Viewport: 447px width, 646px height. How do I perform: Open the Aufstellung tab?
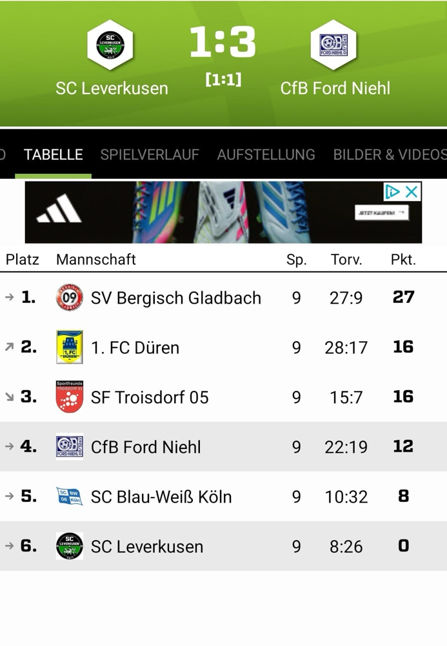pyautogui.click(x=266, y=154)
